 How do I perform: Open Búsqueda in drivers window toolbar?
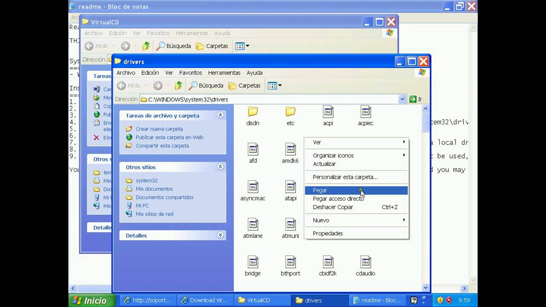206,86
